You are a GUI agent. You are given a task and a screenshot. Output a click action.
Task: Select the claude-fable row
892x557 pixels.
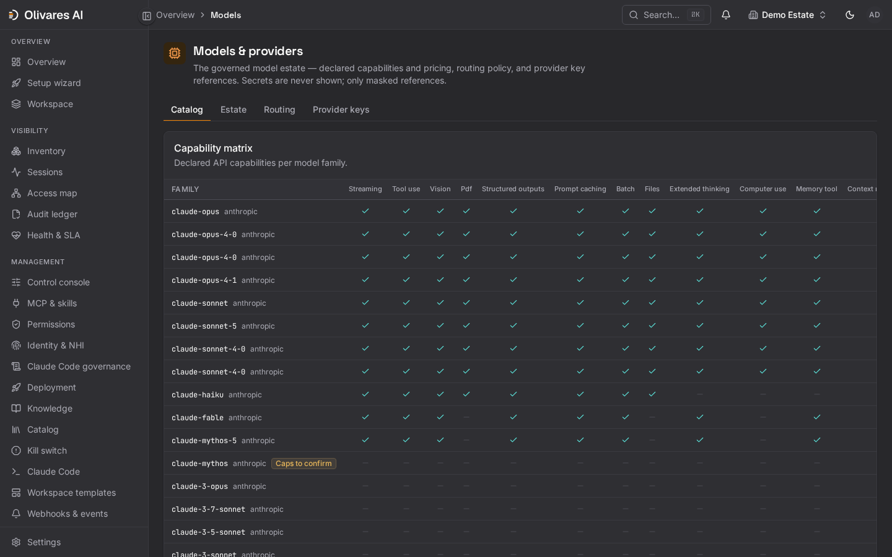[520, 418]
